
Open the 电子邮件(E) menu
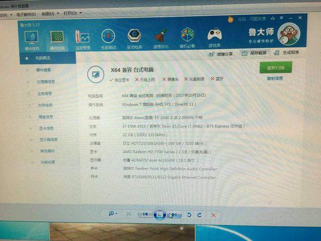tap(26, 14)
